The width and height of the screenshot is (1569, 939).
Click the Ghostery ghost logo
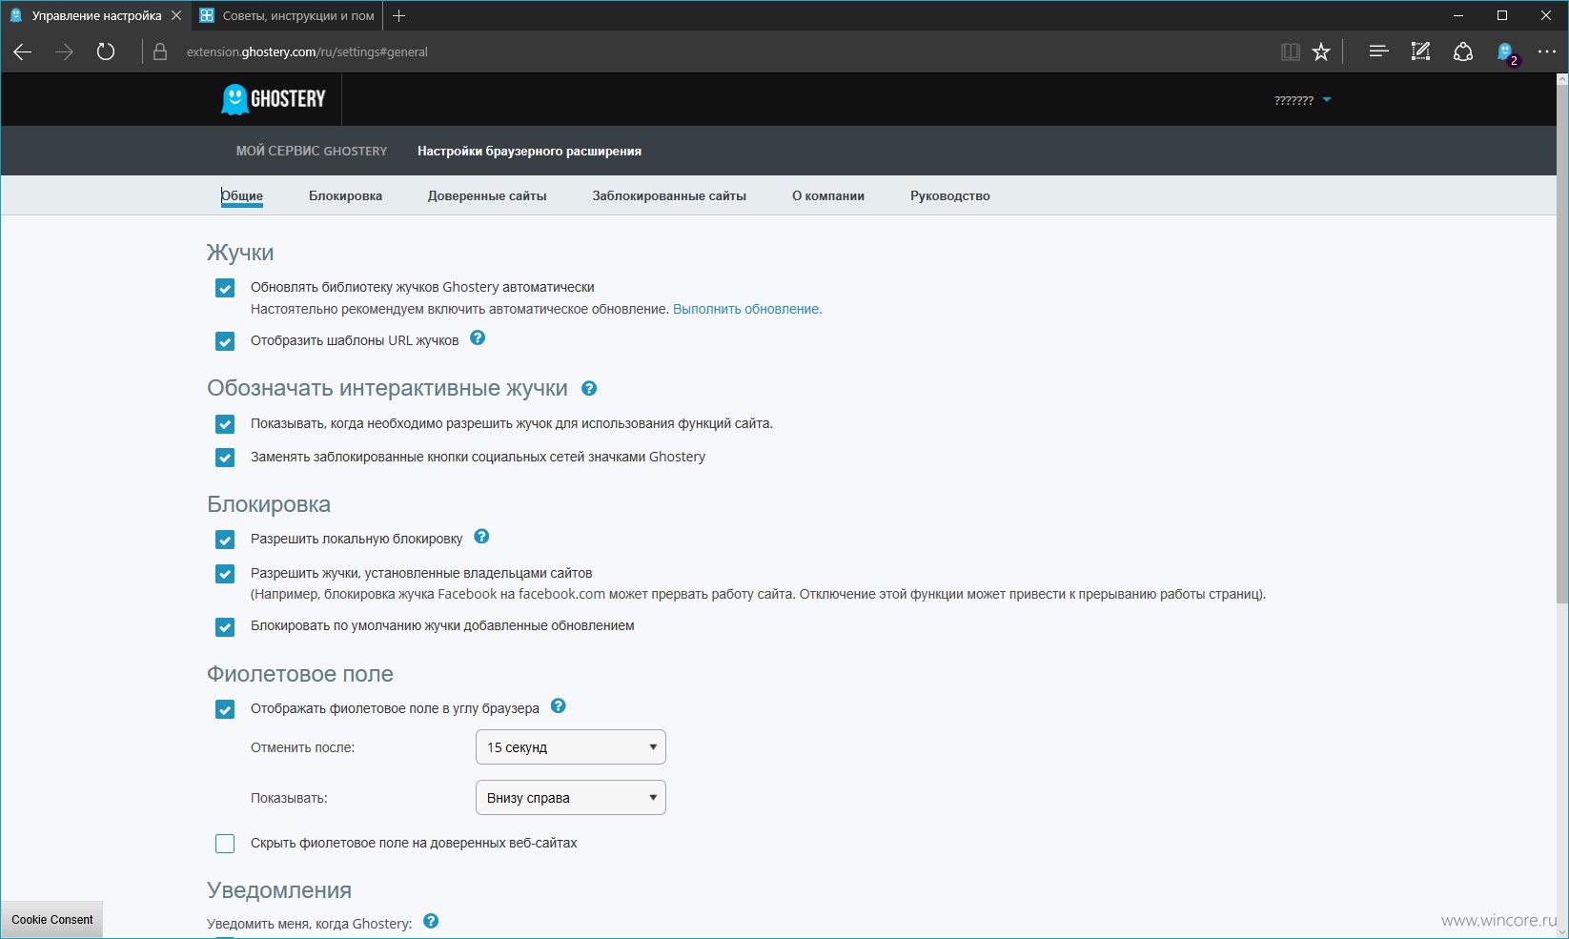tap(273, 99)
